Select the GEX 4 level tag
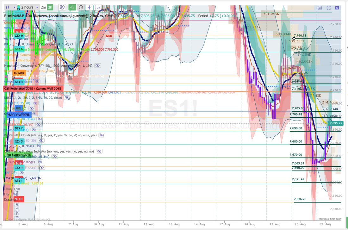 [19, 168]
